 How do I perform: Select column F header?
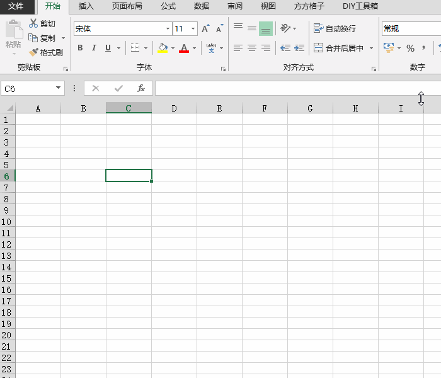click(x=265, y=108)
